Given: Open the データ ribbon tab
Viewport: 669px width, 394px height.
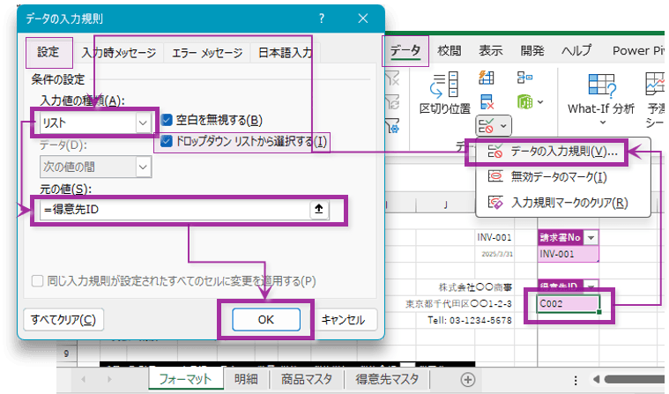Looking at the screenshot, I should pyautogui.click(x=405, y=51).
